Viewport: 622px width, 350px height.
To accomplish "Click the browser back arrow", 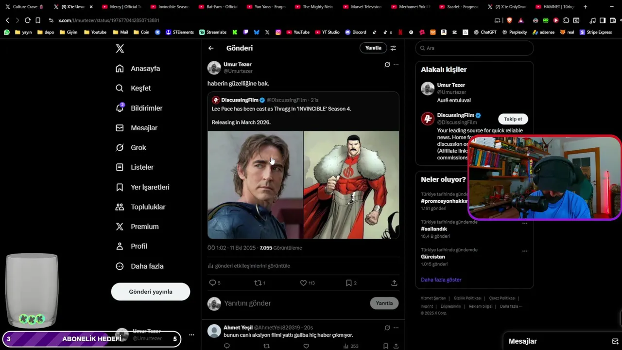I will [x=7, y=20].
